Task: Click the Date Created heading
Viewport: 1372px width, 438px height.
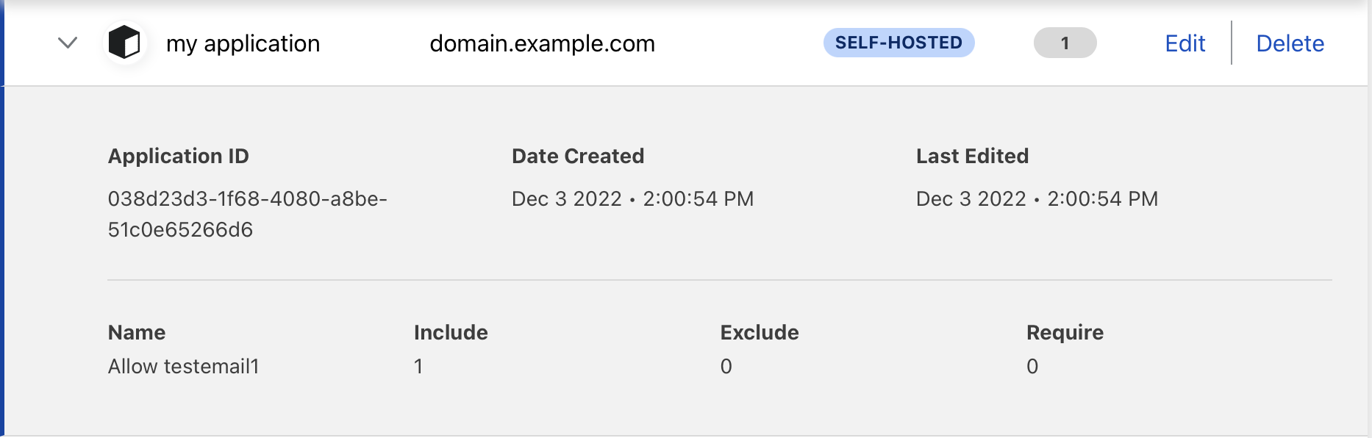Action: (578, 156)
